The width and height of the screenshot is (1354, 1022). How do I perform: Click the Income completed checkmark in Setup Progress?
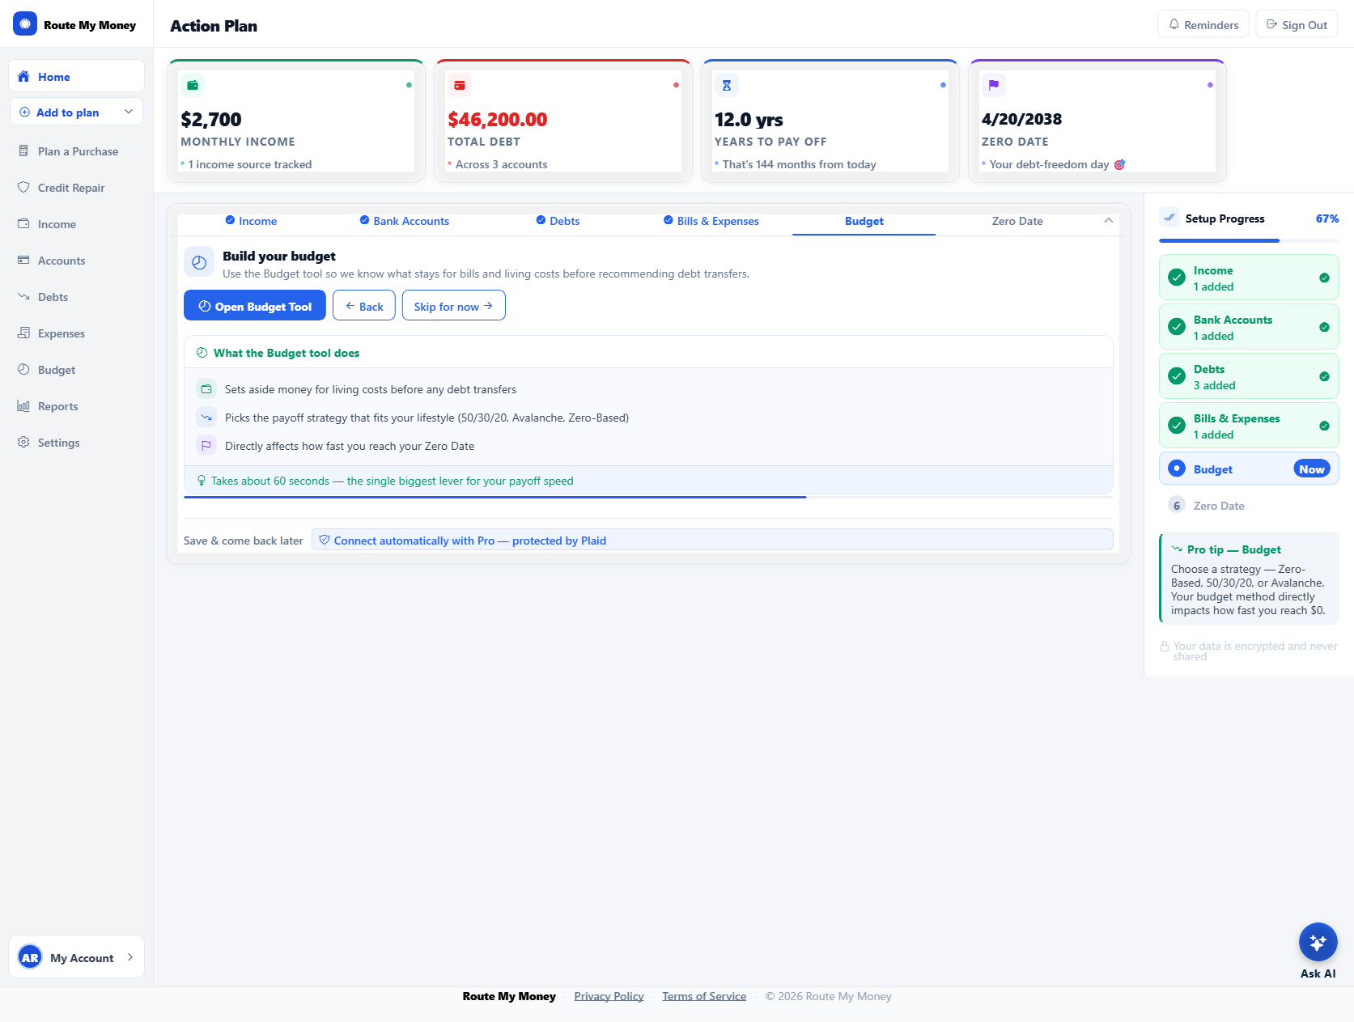(x=1324, y=277)
